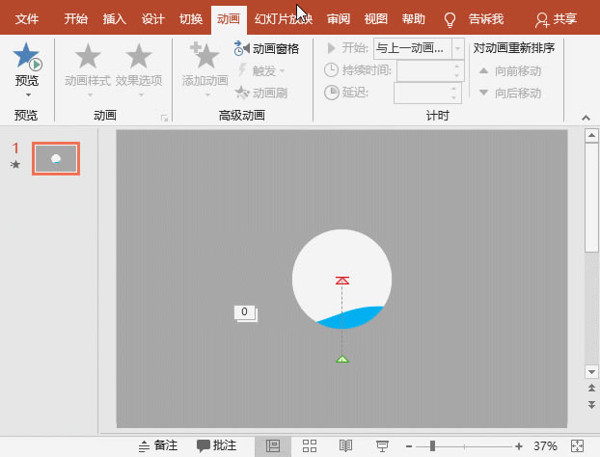This screenshot has width=600, height=457.
Task: Click the zoom slider handle
Action: (432, 445)
